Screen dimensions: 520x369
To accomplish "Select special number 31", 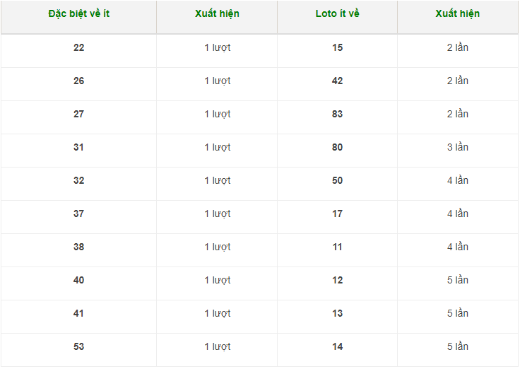I will click(78, 147).
